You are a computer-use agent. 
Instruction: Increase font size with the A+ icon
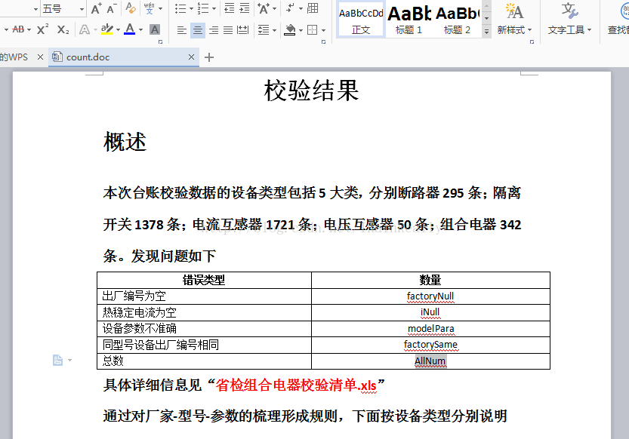97,8
